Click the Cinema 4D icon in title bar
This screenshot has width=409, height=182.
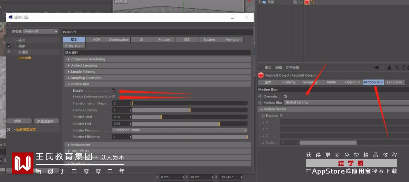tap(10, 17)
